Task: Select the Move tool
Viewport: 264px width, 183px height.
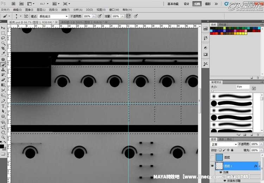Action: [3, 28]
